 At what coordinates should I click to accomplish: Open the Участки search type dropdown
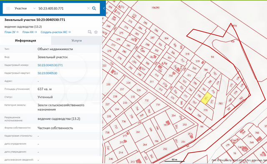coord(25,8)
